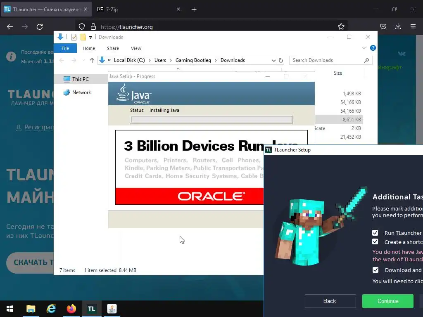
Task: Click the Java installation progress bar
Action: coord(212,119)
